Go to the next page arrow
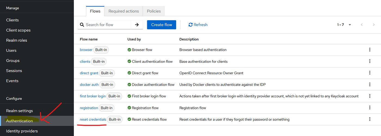Viewport: 381px width, 136px height. tap(374, 25)
